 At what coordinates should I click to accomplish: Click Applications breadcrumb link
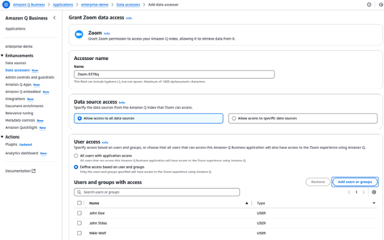(63, 5)
